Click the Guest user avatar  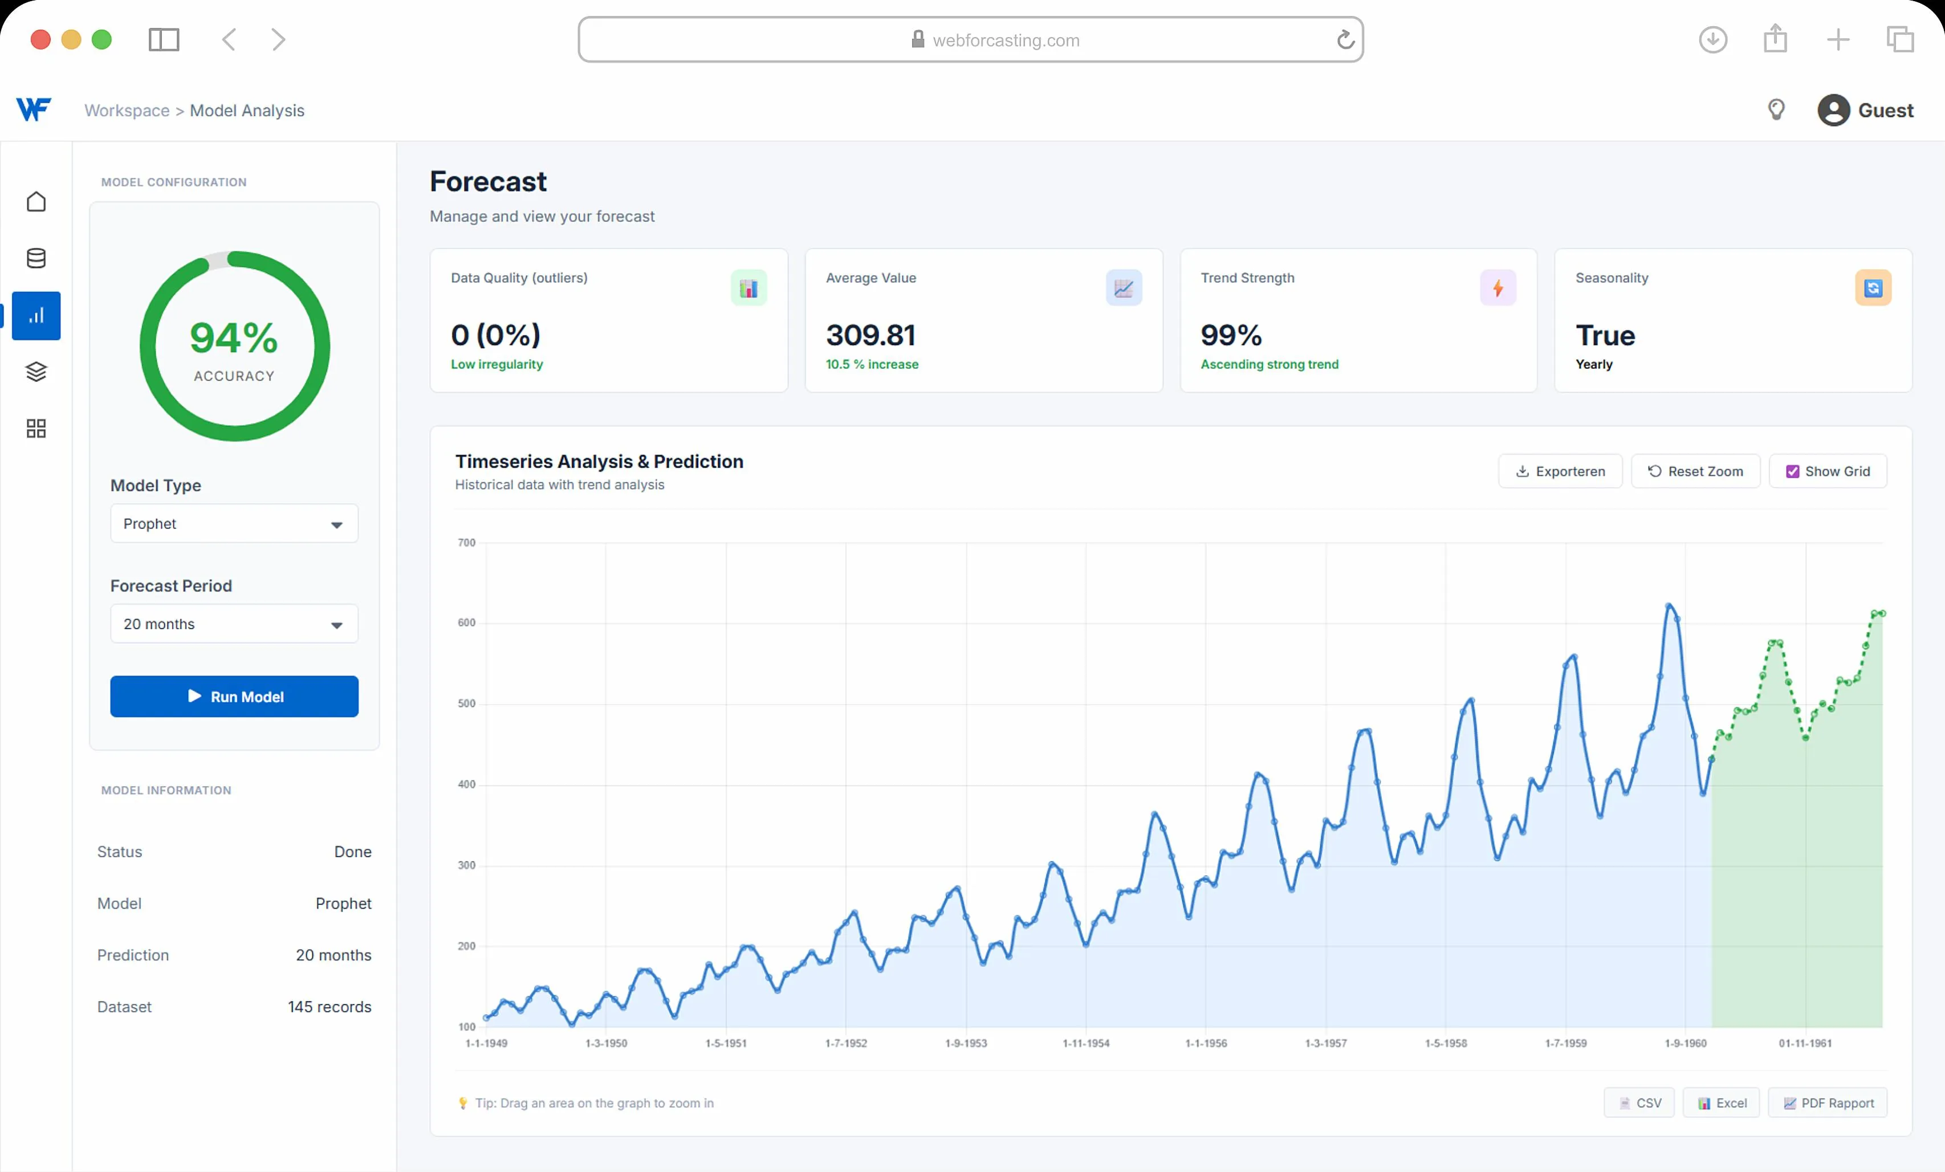click(1833, 111)
